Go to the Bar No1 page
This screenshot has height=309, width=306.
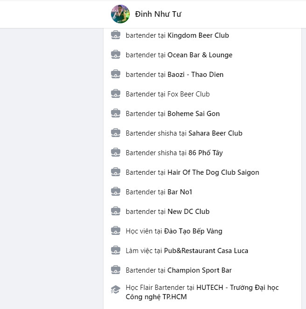point(180,192)
